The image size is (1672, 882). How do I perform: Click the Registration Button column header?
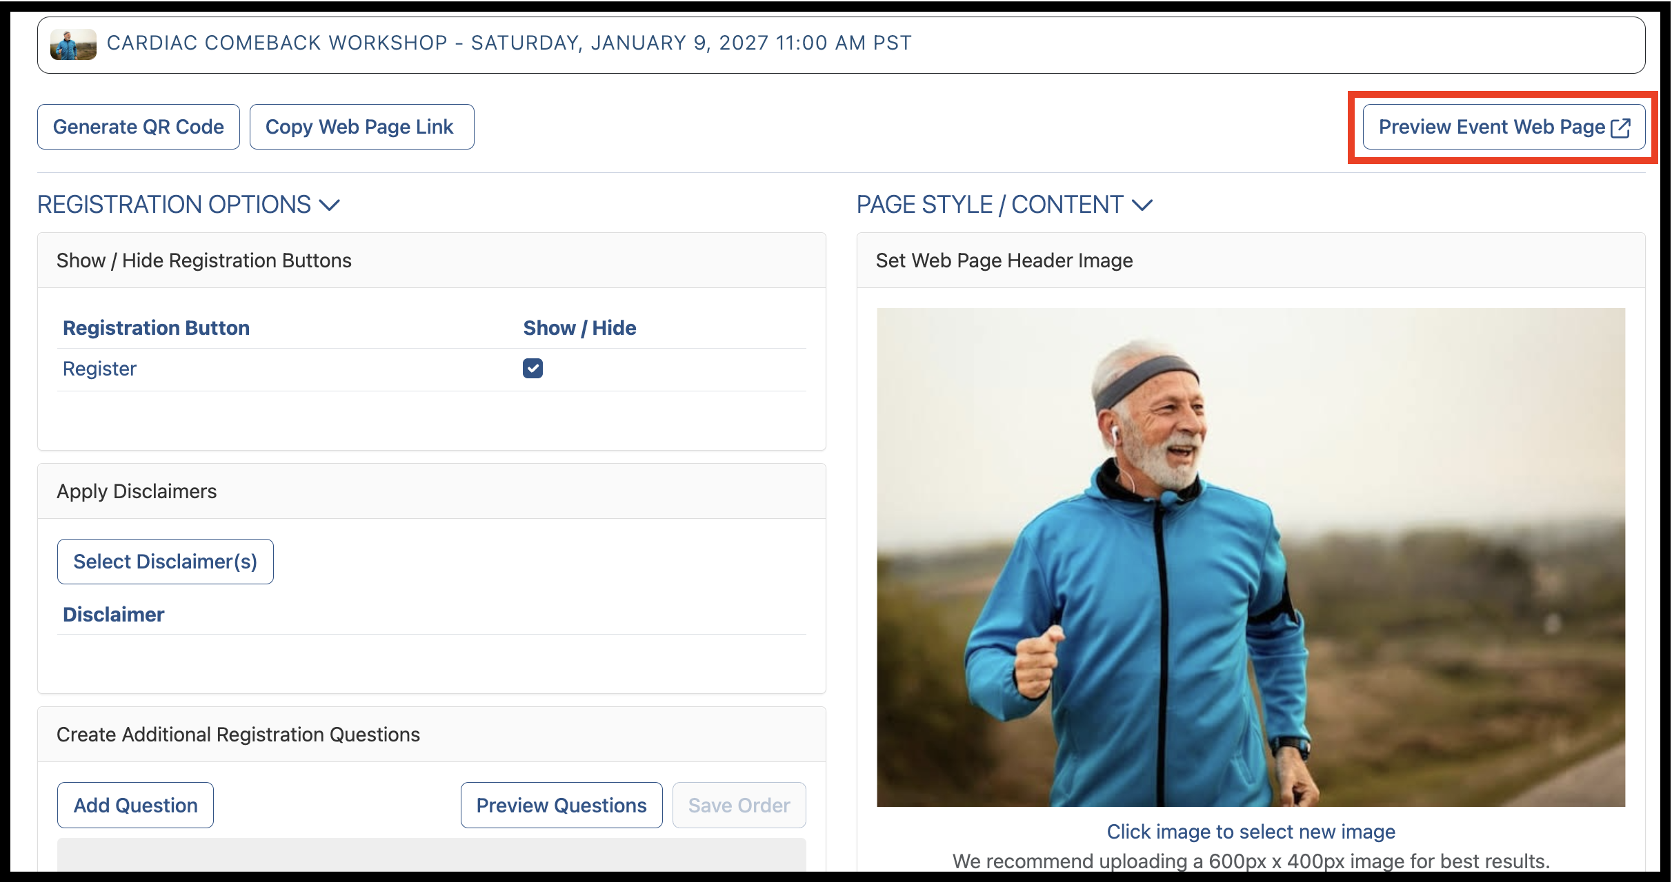click(156, 328)
